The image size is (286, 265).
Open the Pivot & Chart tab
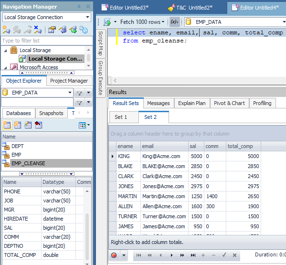pyautogui.click(x=229, y=103)
